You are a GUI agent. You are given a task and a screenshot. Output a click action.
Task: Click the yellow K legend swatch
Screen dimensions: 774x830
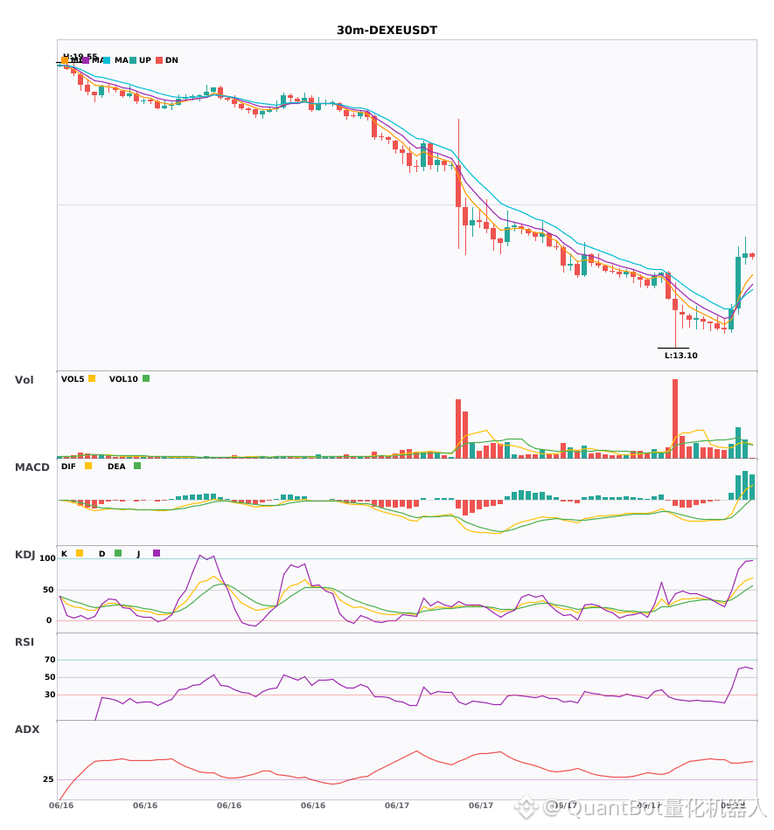(80, 553)
